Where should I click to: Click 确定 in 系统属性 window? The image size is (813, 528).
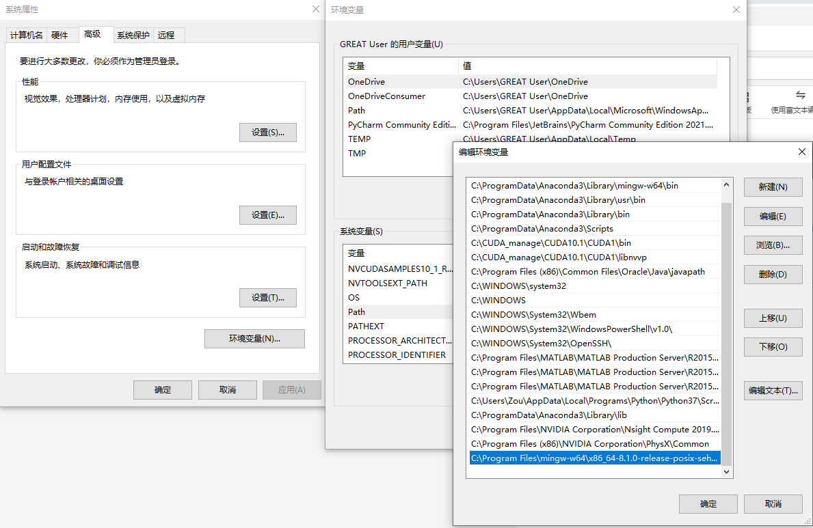[163, 389]
